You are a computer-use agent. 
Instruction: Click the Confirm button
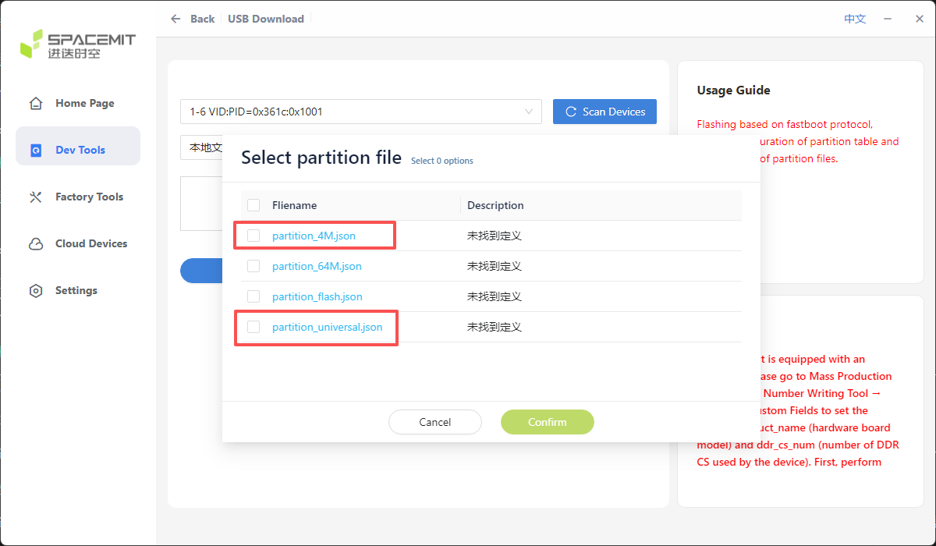(548, 422)
